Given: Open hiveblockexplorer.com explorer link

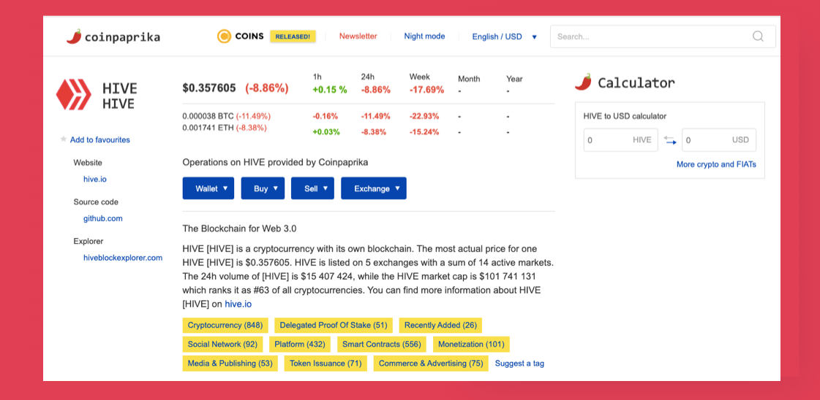Looking at the screenshot, I should coord(123,258).
